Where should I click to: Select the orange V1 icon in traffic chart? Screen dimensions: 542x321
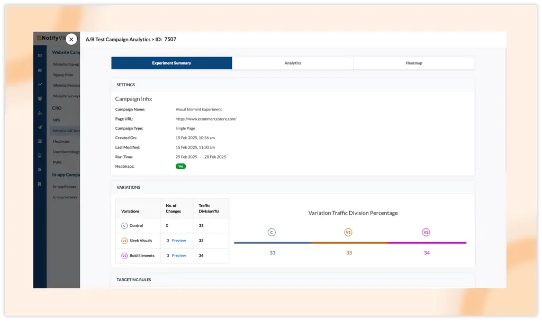[x=349, y=232]
